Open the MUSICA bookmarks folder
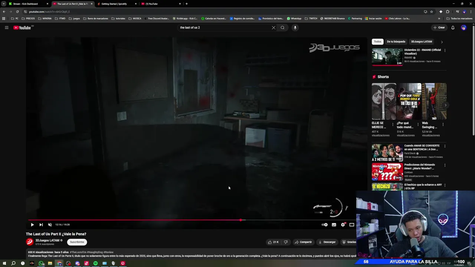The image size is (475, 267). tap(135, 19)
